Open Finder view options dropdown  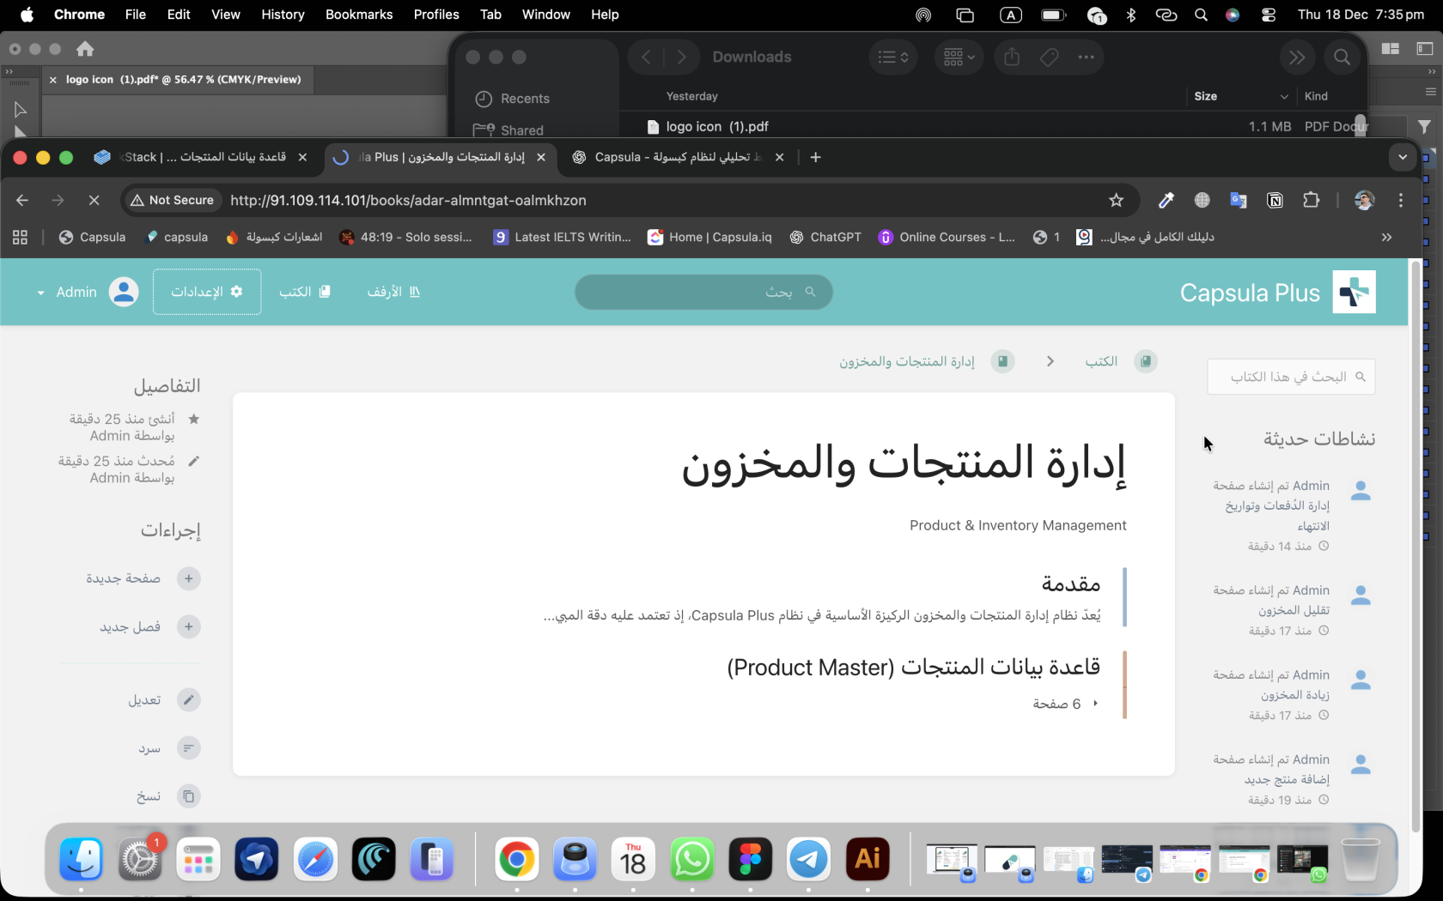[893, 57]
